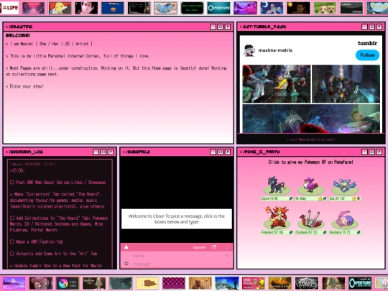The height and width of the screenshot is (291, 388).
Task: Click 'Welcome to Cbox!' message
Action: coord(177,218)
